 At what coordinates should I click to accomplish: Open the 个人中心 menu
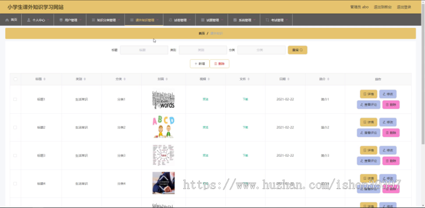click(38, 20)
